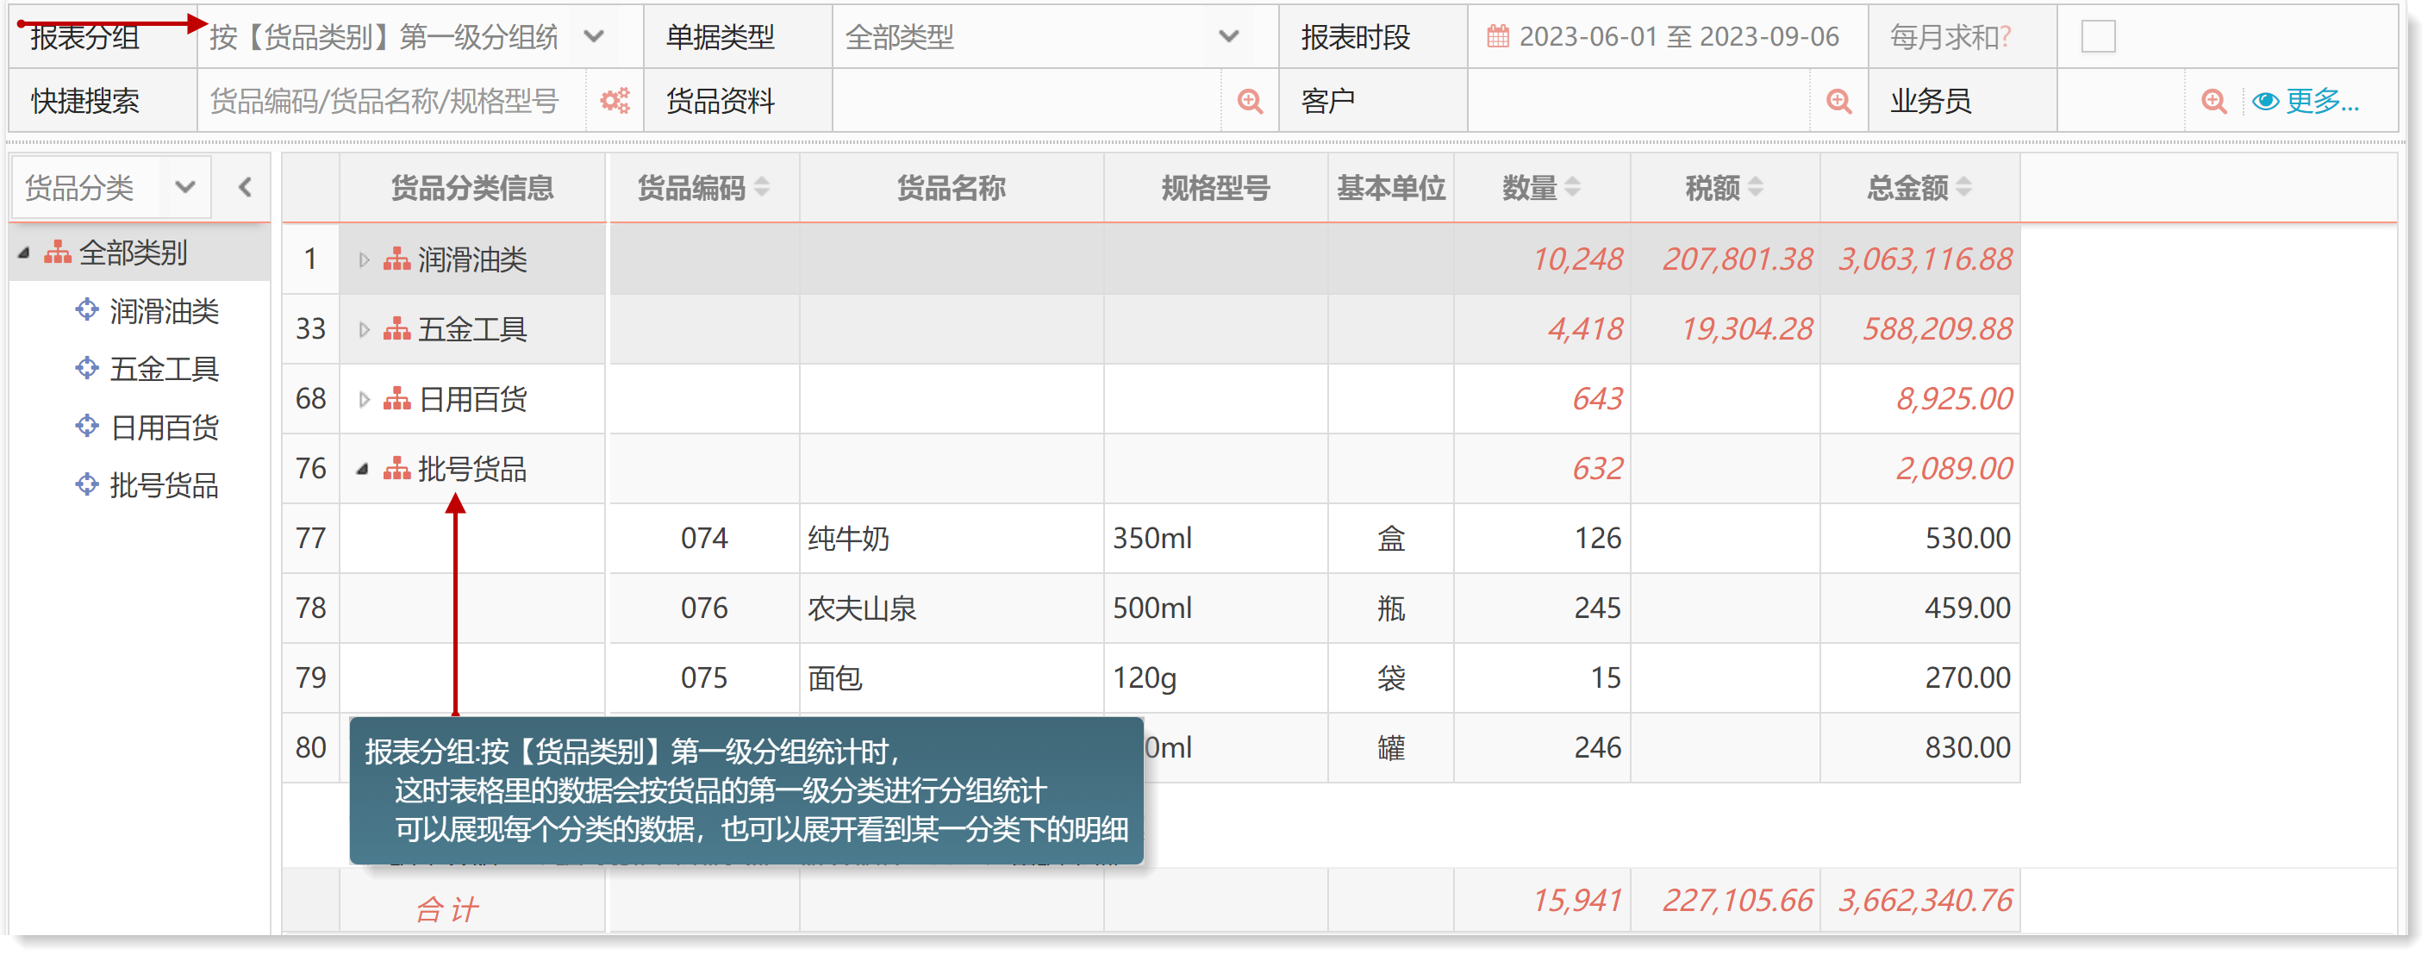
Task: Click the 五金工具 row category icon
Action: tap(396, 329)
